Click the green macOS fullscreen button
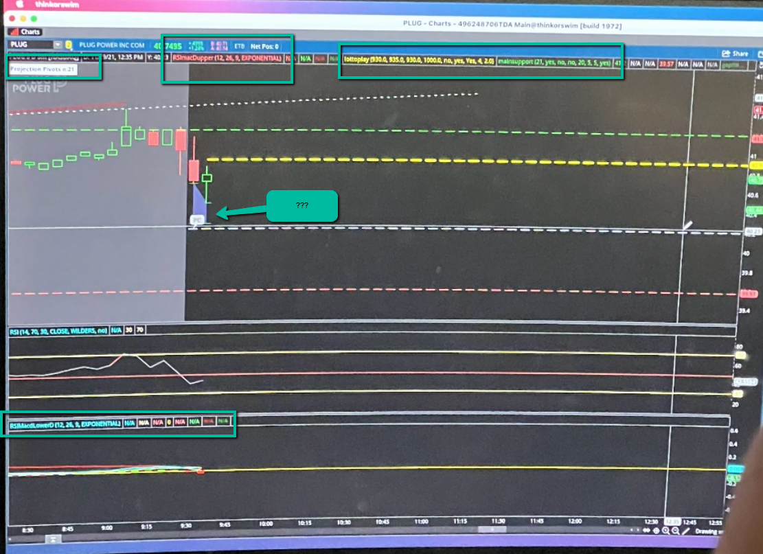Viewport: 763px width, 554px height. [x=34, y=19]
